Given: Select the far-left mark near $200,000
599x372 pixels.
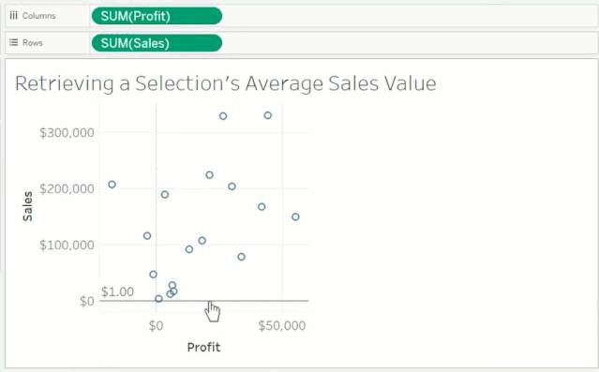Looking at the screenshot, I should pos(112,185).
